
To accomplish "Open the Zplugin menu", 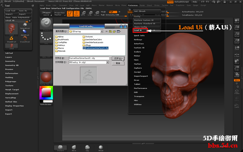I will 196,5.
